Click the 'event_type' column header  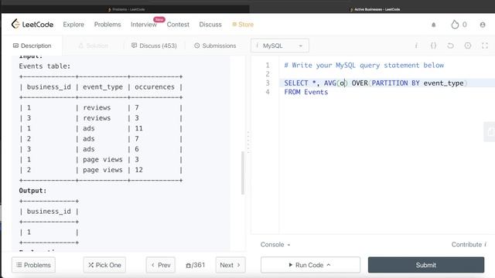[x=103, y=87]
